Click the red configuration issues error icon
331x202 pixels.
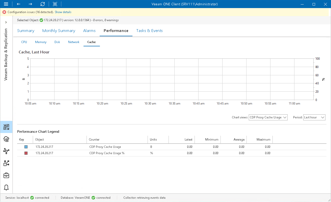4,12
